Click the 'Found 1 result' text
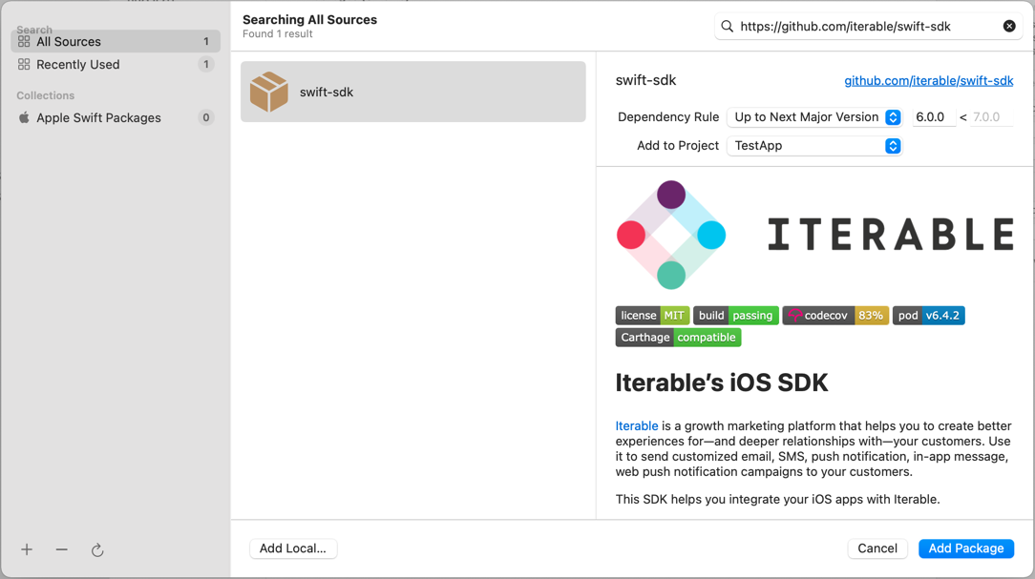This screenshot has height=579, width=1035. click(277, 33)
